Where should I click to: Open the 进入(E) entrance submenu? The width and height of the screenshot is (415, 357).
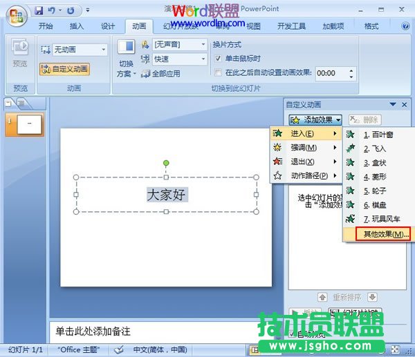(306, 134)
